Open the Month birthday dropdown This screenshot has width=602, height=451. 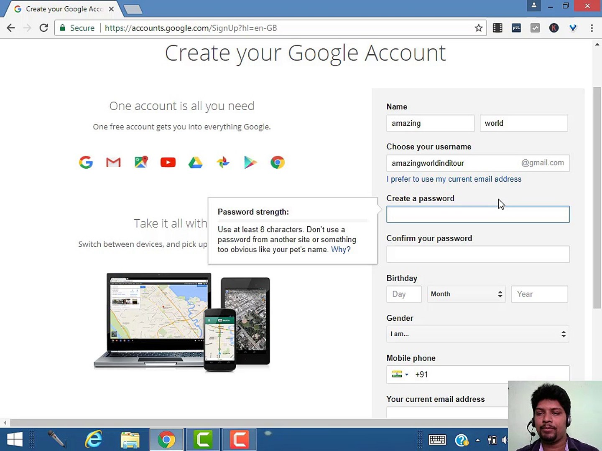click(466, 294)
